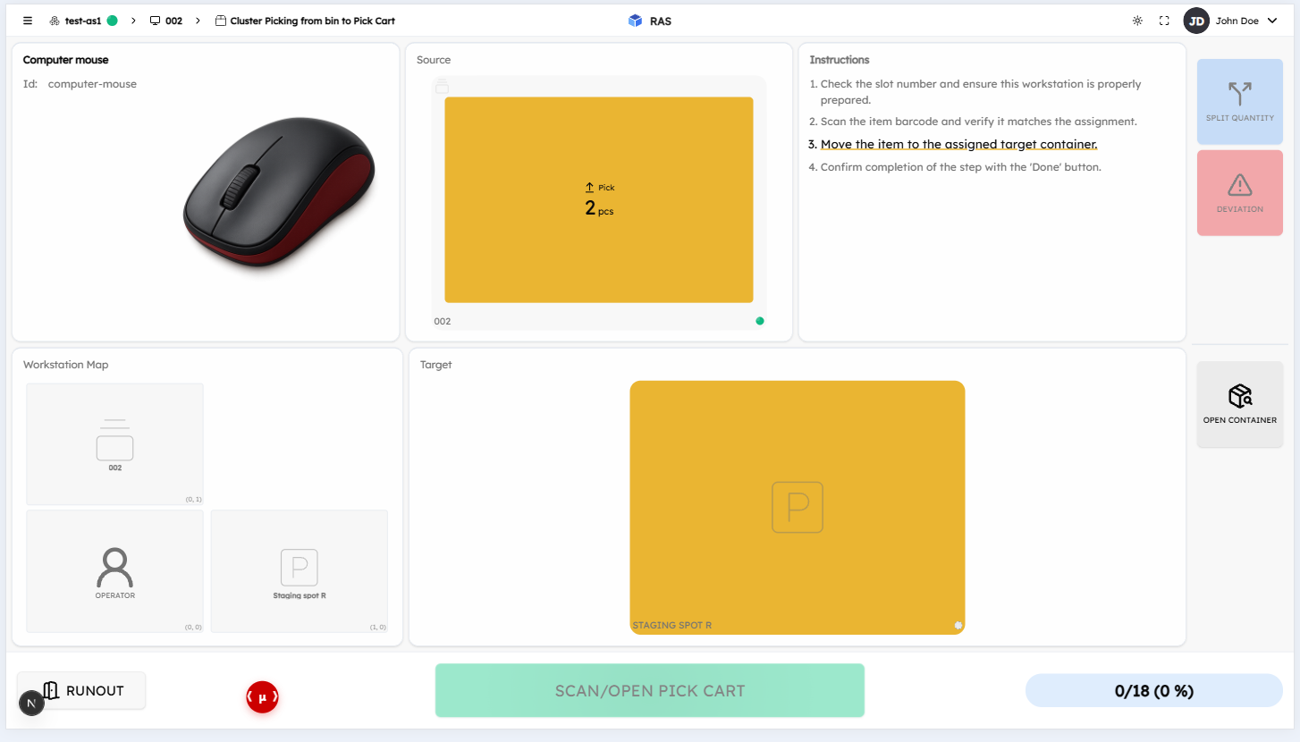This screenshot has width=1300, height=742.
Task: Select the test-as1 breadcrumb item
Action: click(83, 21)
